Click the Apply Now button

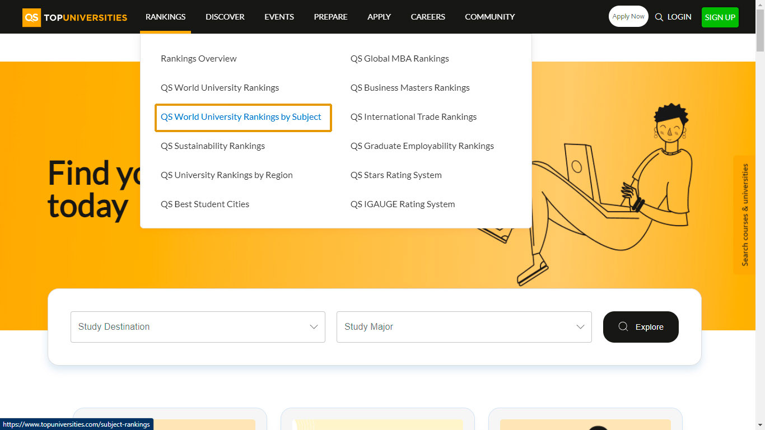(x=628, y=16)
